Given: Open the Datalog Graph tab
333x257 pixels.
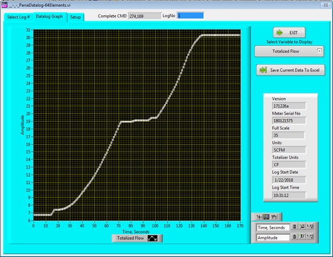Looking at the screenshot, I should click(x=50, y=16).
